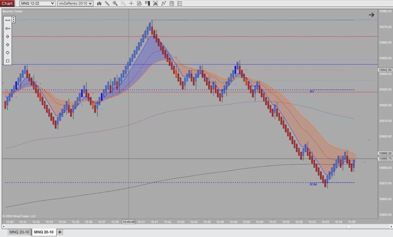This screenshot has height=237, width=393.
Task: Toggle the drawing objects list icon
Action: (x=180, y=3)
